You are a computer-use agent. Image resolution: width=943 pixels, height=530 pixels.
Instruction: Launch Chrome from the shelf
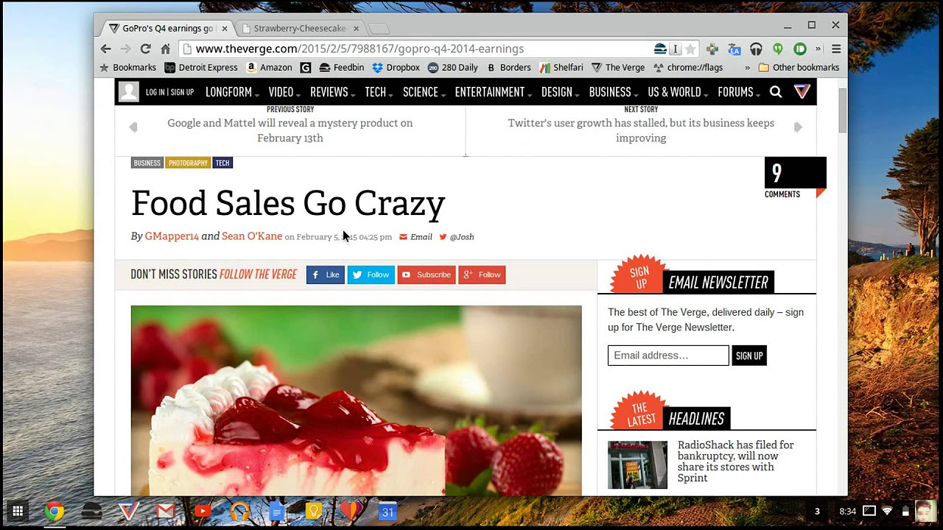[54, 511]
